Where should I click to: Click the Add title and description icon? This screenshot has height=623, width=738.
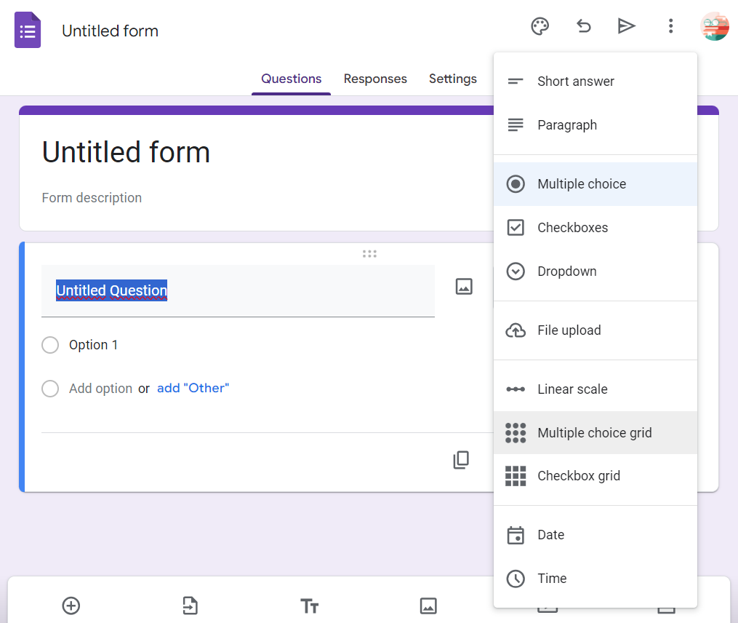pos(309,606)
